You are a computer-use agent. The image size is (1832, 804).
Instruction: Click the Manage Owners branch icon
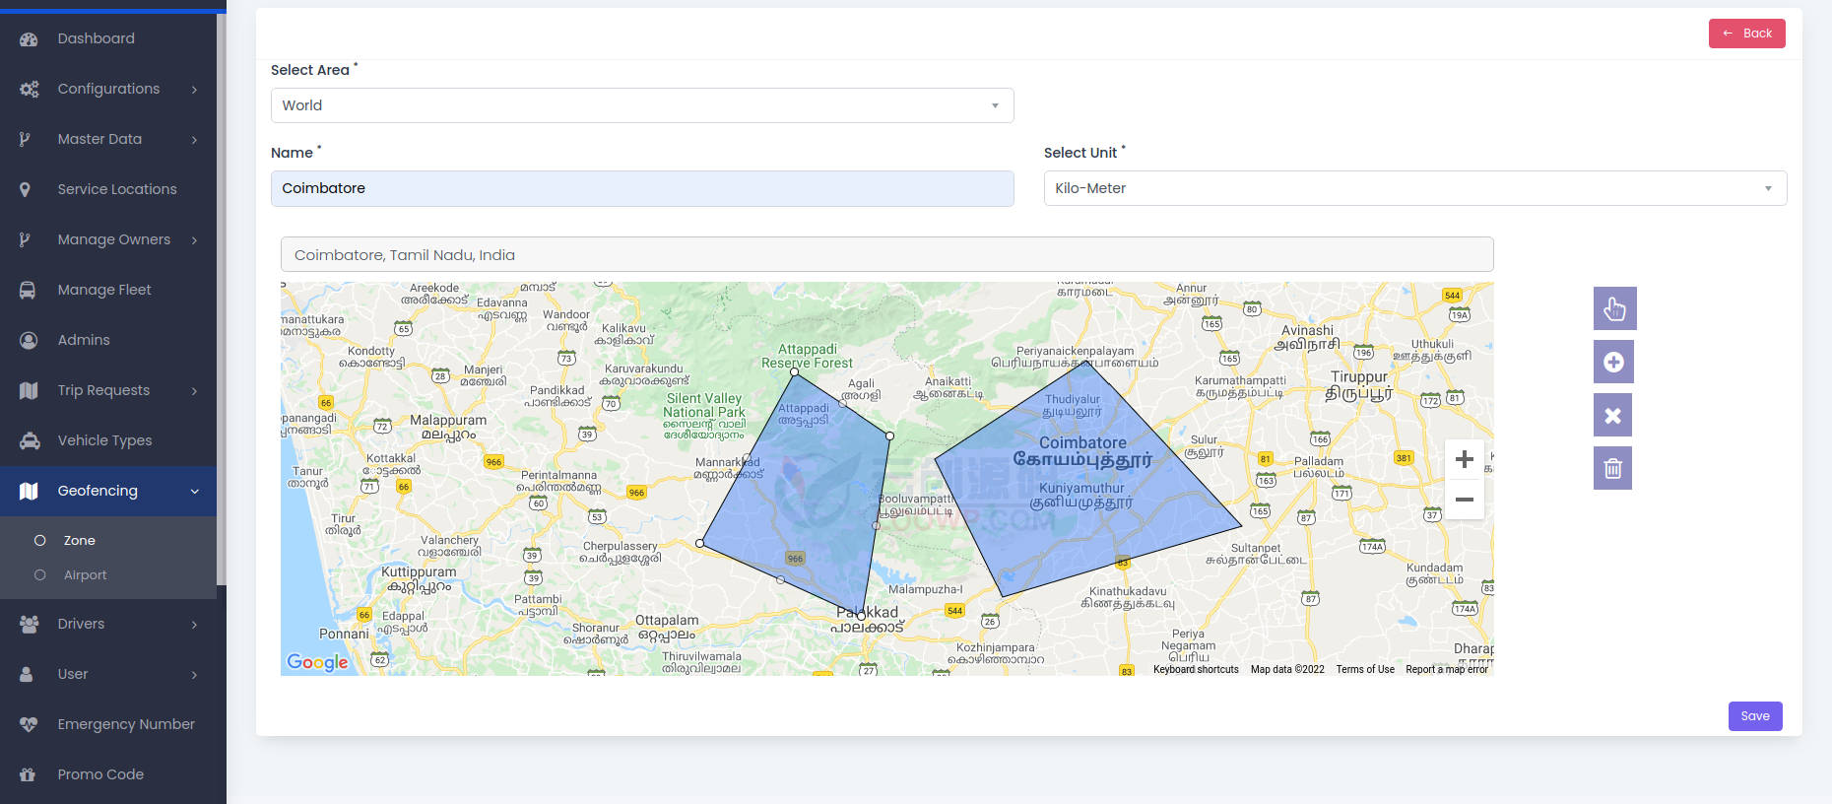26,239
